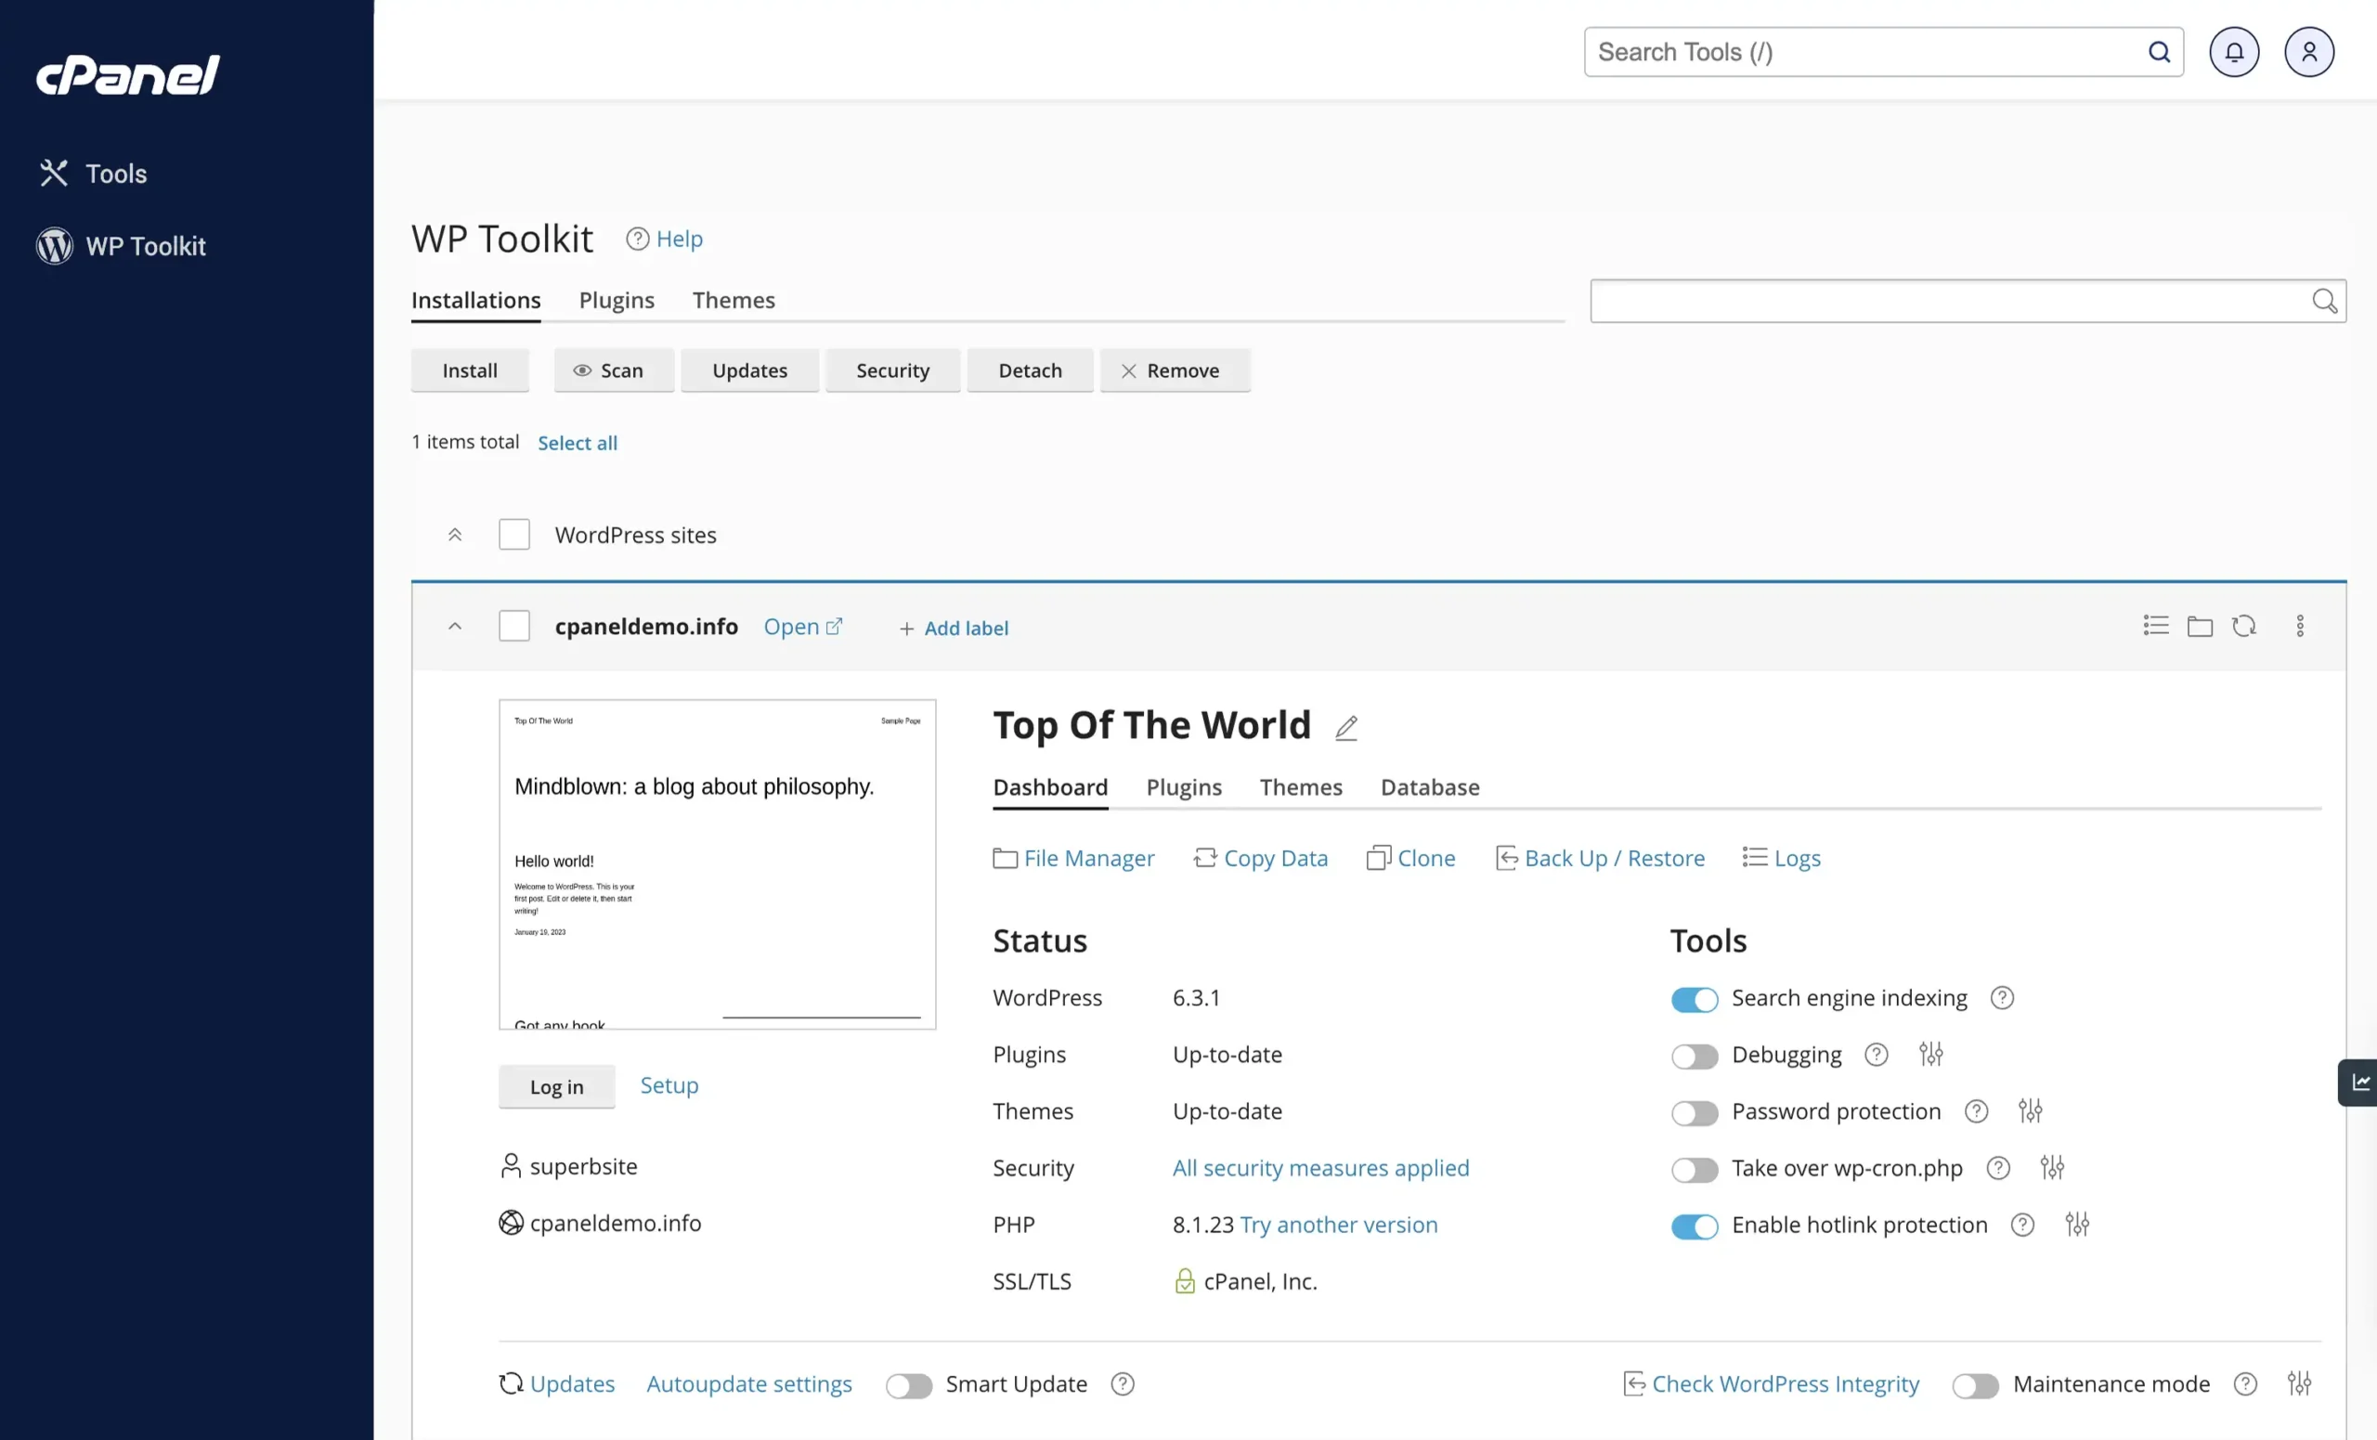This screenshot has height=1440, width=2377.
Task: Open the three-dot more actions menu
Action: pos(2300,627)
